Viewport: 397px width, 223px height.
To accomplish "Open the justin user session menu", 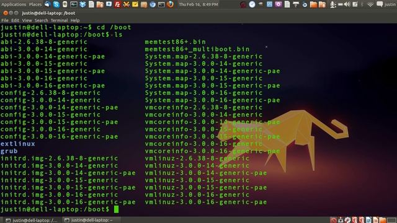I will [x=391, y=4].
